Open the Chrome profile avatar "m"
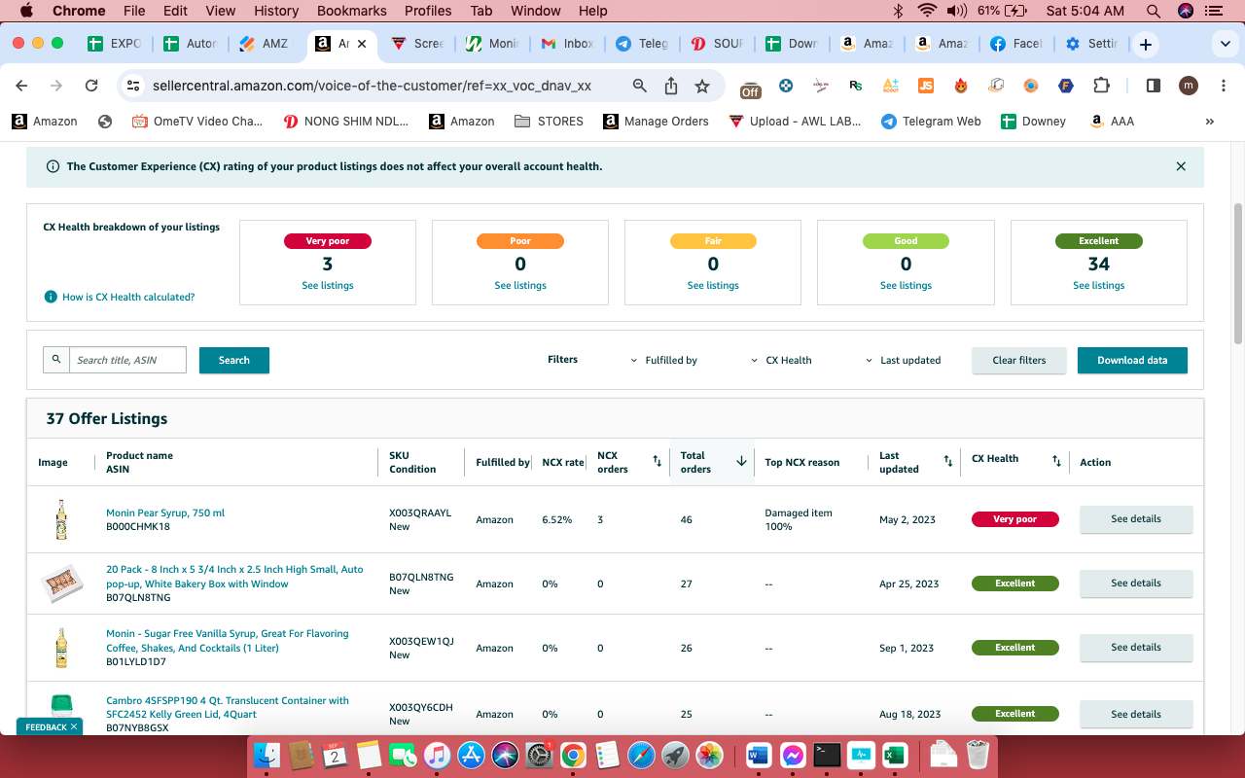This screenshot has width=1245, height=778. (1189, 86)
